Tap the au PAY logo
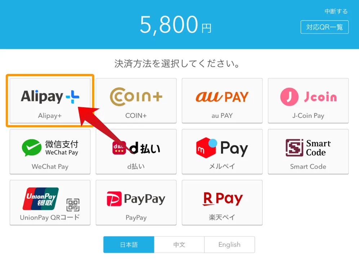Viewport: 359px width, 262px height. pos(222,96)
